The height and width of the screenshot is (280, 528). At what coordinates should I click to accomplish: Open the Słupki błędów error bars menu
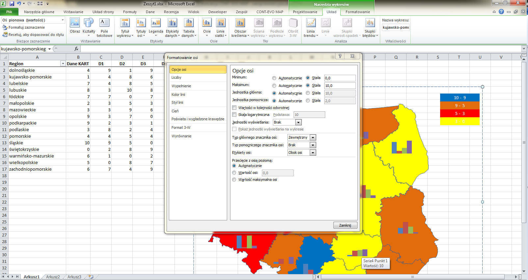pos(370,28)
